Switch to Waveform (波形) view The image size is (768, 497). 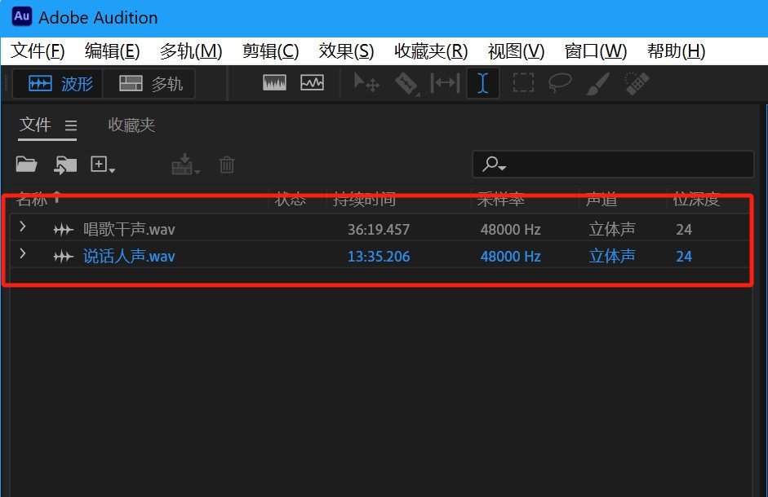click(x=61, y=84)
